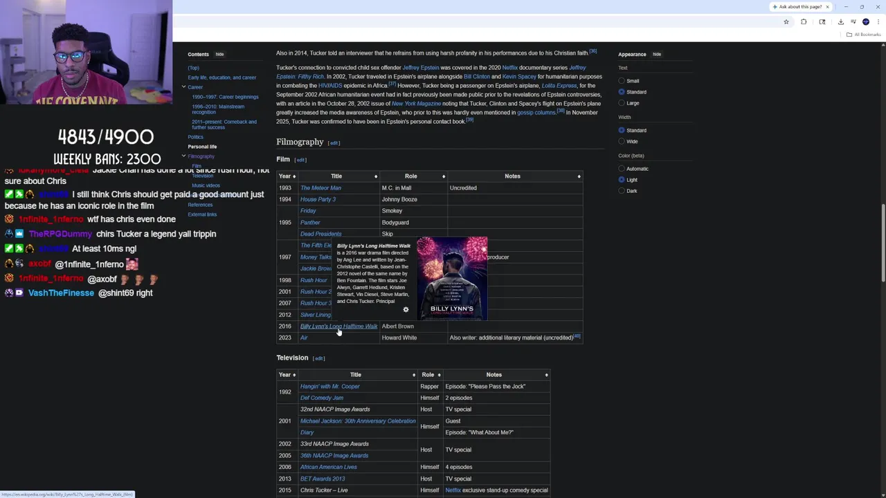Screen dimensions: 886x498
Task: Select the Dark color option
Action: (622, 191)
